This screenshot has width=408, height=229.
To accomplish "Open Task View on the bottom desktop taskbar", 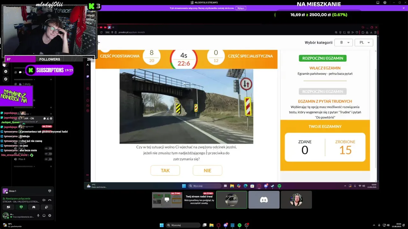I will 205,225.
